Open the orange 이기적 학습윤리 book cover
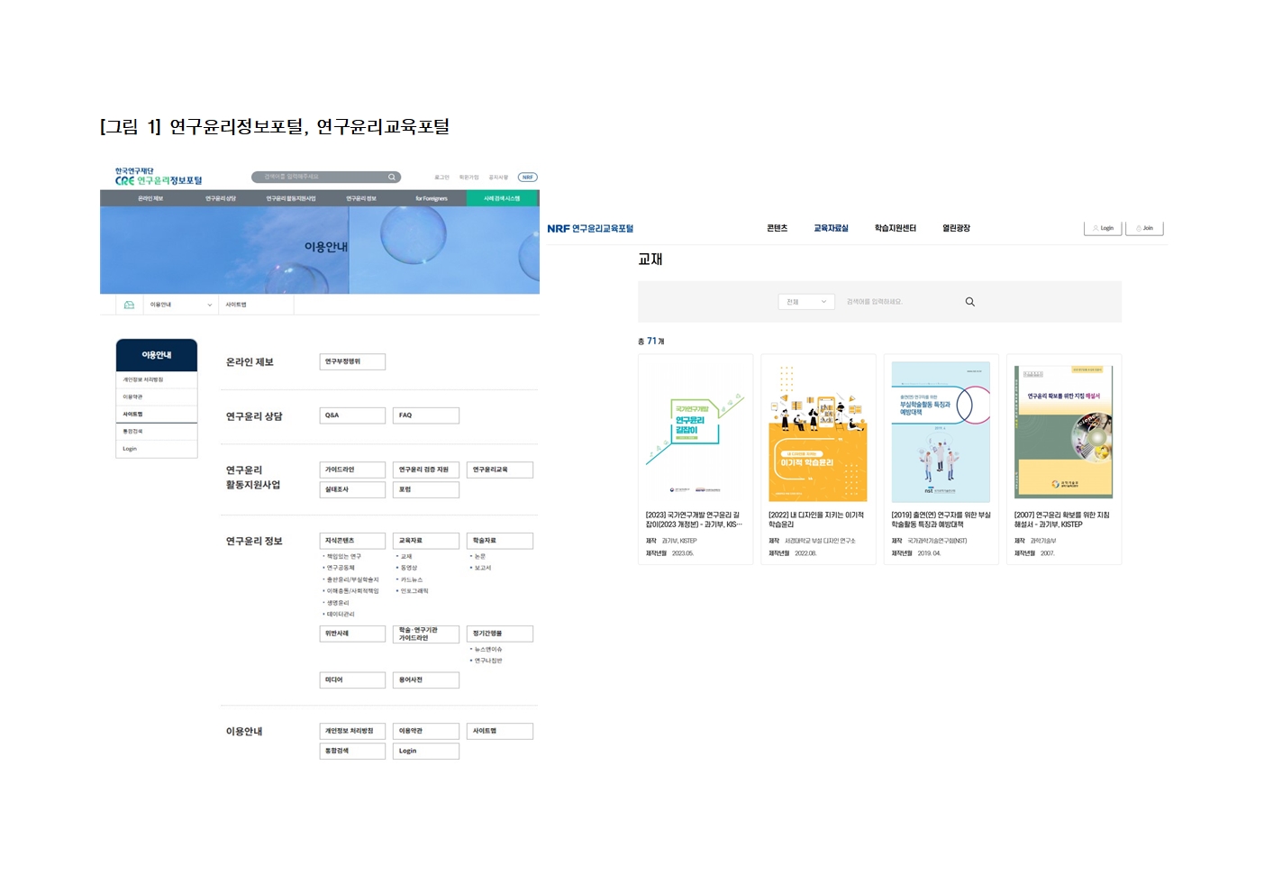 [817, 432]
